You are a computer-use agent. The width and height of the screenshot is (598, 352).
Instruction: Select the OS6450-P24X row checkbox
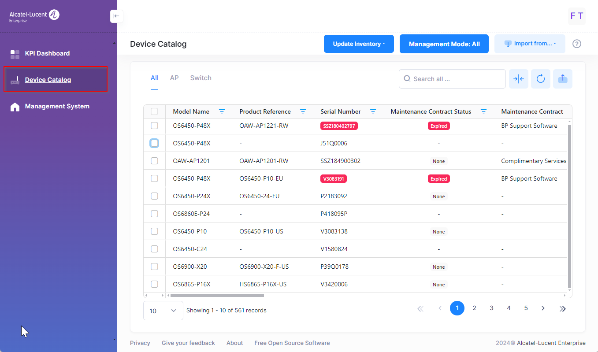pyautogui.click(x=154, y=196)
